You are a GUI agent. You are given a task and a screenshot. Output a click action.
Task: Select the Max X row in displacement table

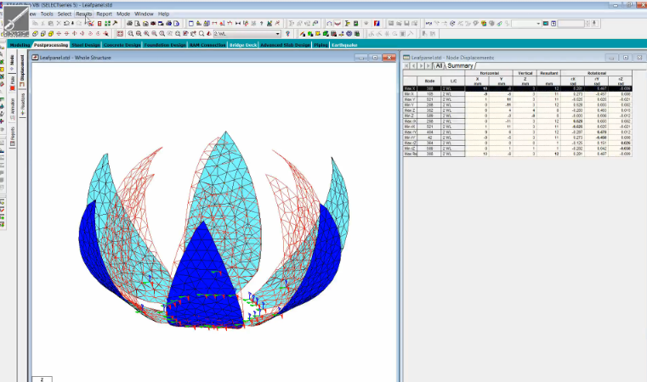coord(518,88)
